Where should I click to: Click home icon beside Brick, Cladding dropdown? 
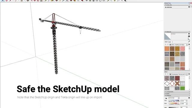(170, 45)
